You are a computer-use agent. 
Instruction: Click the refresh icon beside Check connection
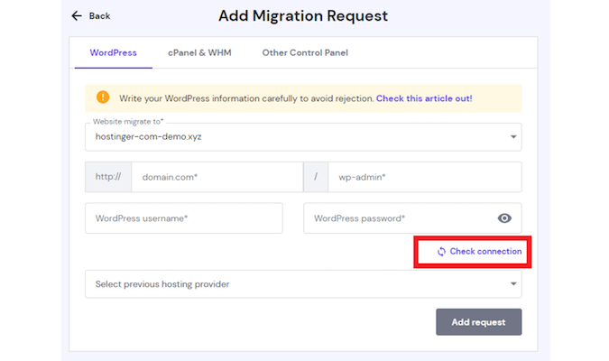441,252
